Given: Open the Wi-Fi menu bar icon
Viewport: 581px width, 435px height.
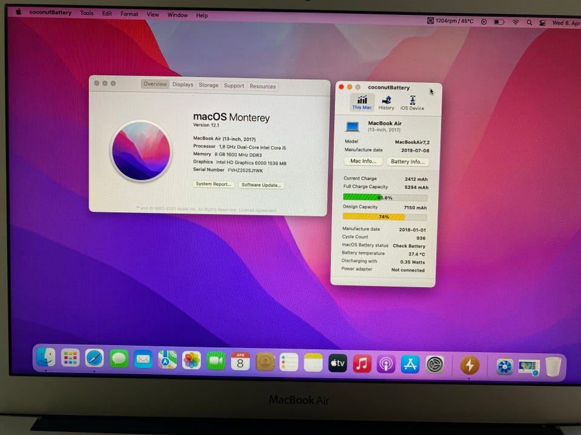Looking at the screenshot, I should click(x=516, y=22).
